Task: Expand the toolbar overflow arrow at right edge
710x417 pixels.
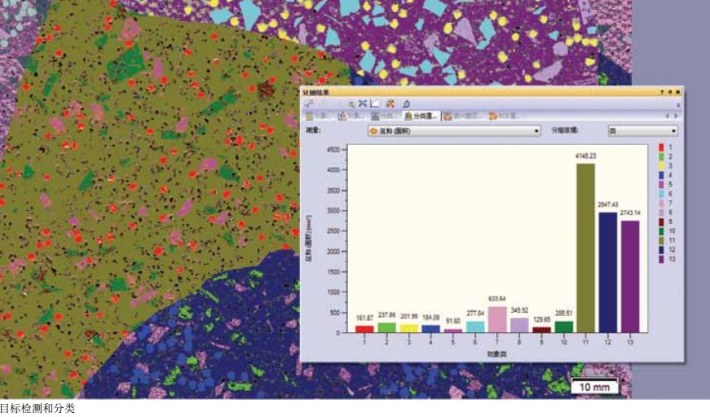Action: click(x=677, y=104)
